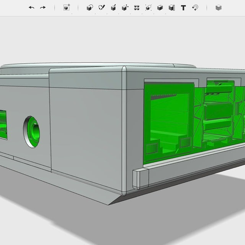Open the Combine tool

coord(160,8)
